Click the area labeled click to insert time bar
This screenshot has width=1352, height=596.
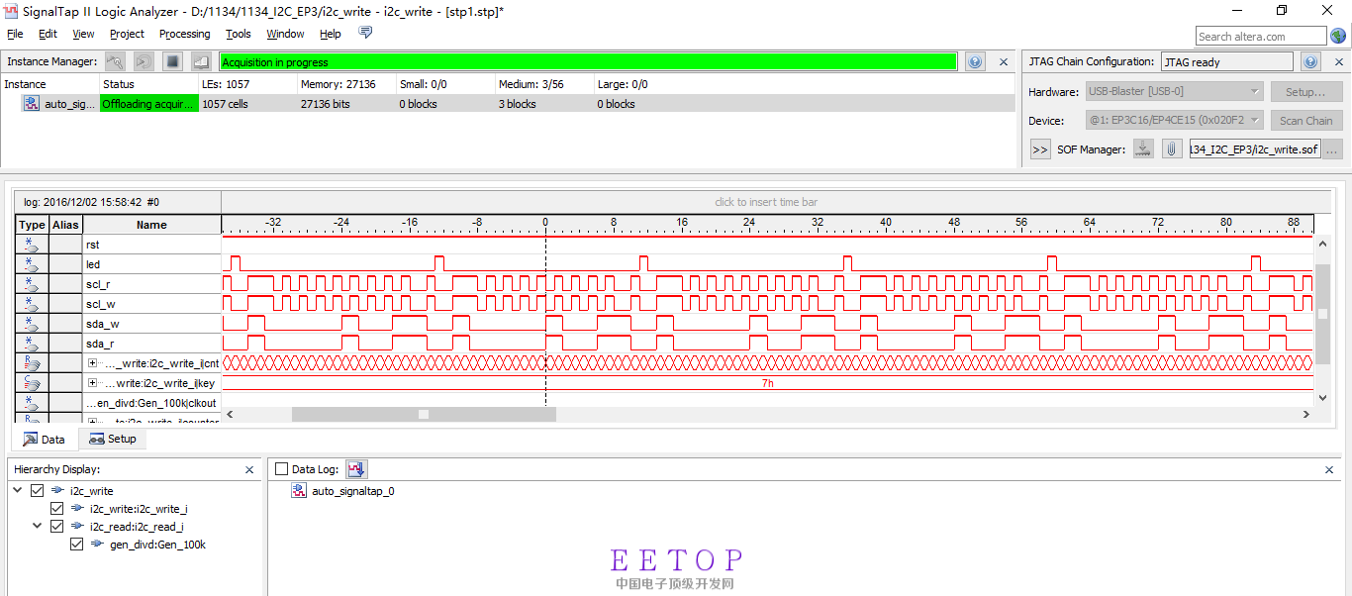pos(765,201)
